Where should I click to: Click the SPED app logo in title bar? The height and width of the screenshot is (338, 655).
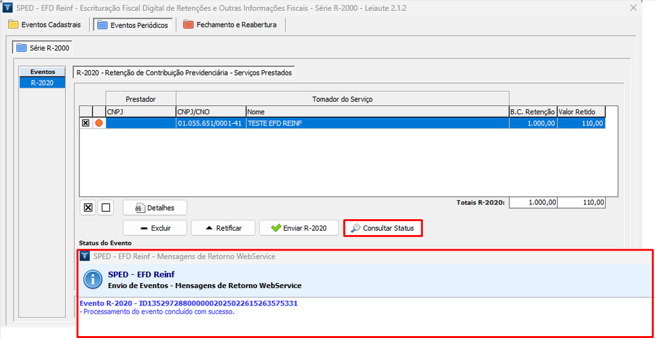click(8, 8)
